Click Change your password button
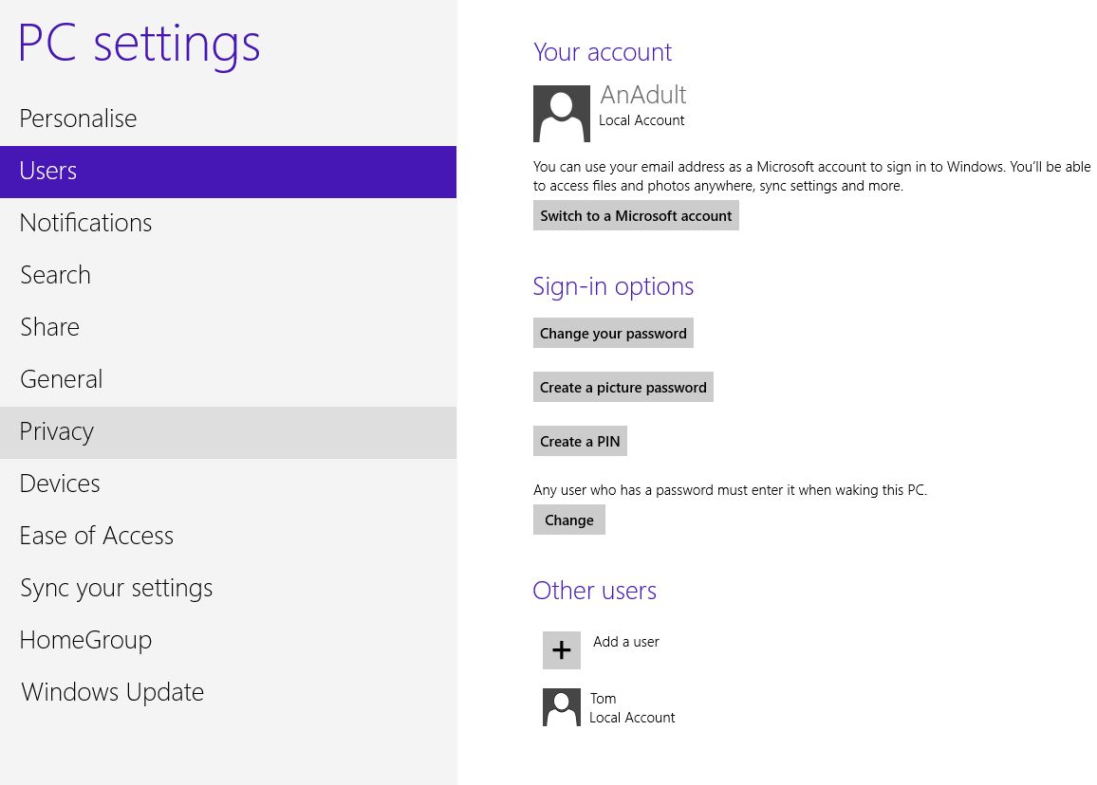 coord(613,334)
